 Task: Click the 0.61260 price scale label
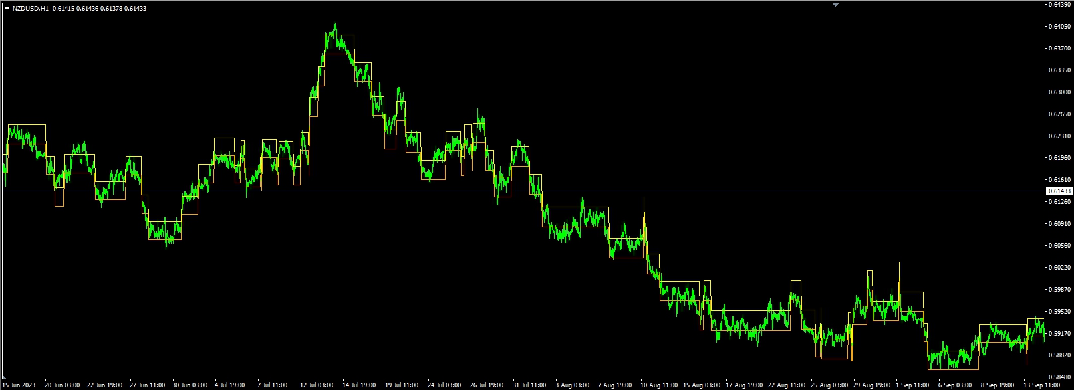[x=1059, y=201]
